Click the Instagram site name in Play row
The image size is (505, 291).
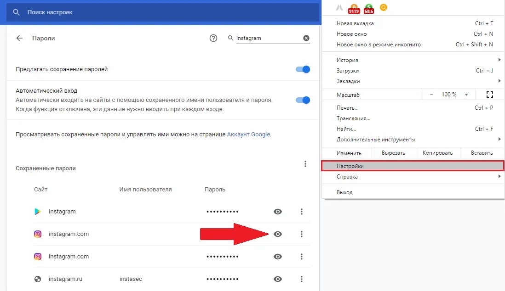(62, 212)
